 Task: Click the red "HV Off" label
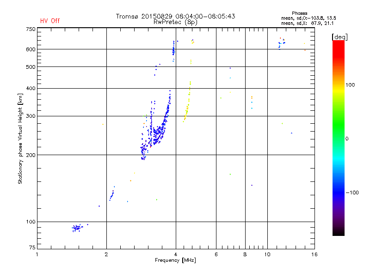click(50, 21)
